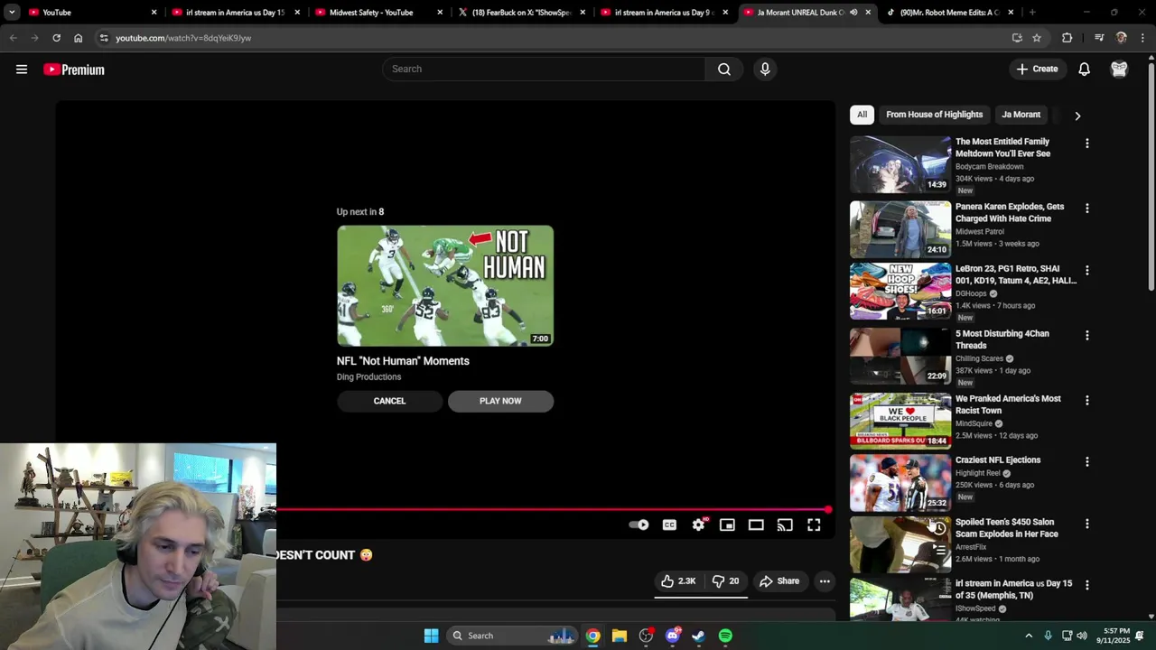Click the address bar URL
The image size is (1156, 650).
[x=183, y=38]
